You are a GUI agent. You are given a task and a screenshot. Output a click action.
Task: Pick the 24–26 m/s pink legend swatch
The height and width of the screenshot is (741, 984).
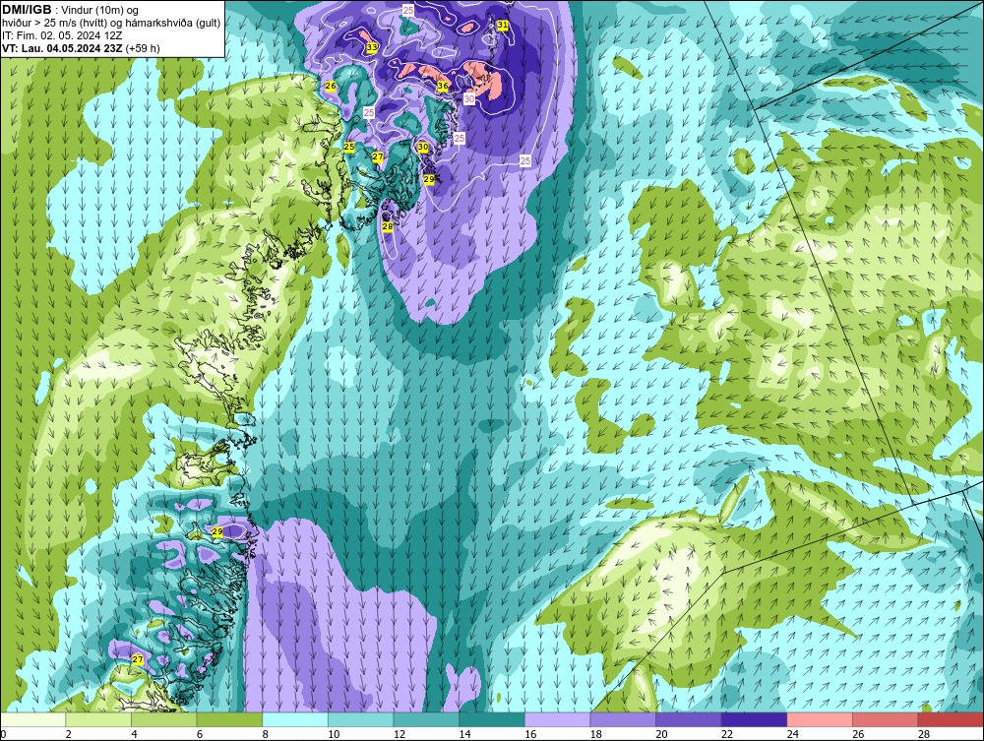point(820,719)
